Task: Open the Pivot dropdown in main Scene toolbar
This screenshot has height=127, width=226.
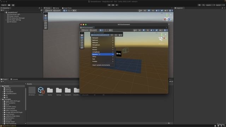Action: tap(49, 11)
